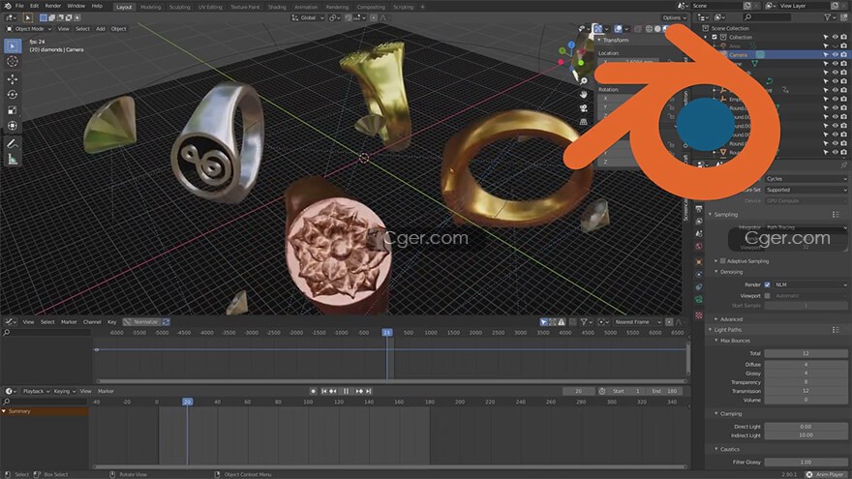852x479 pixels.
Task: Choose the Measure tool
Action: click(12, 159)
